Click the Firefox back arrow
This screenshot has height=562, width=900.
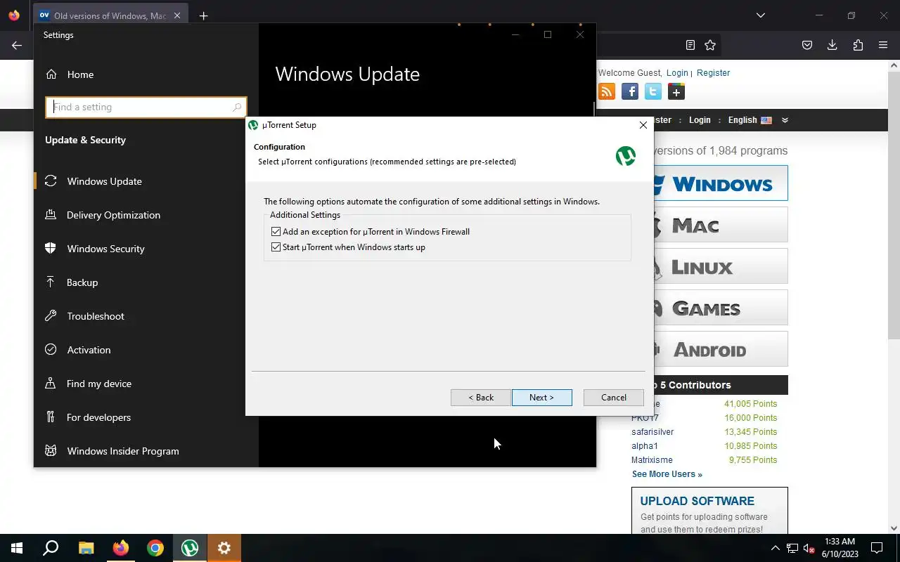click(x=17, y=45)
